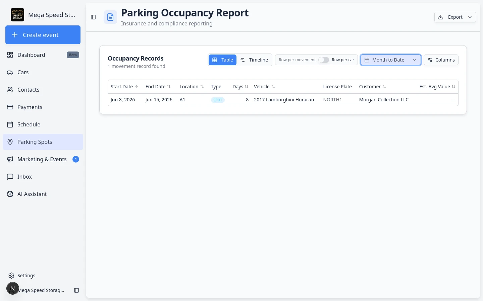483x301 pixels.
Task: Click the Contacts people icon
Action: tap(10, 90)
